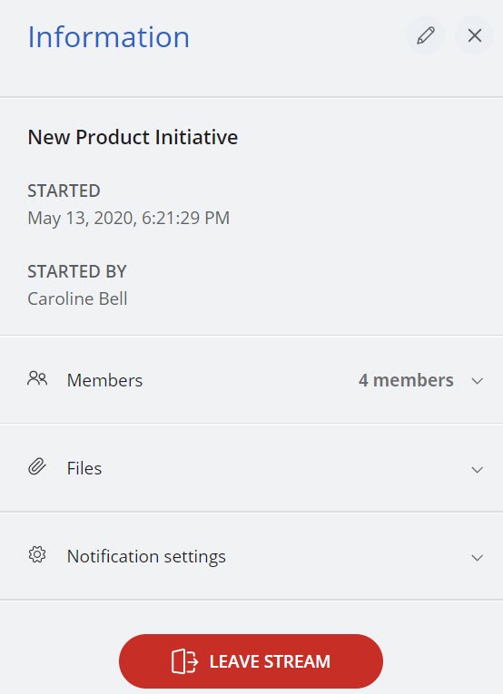Click the May 13, 2020 start date
Image resolution: width=503 pixels, height=694 pixels.
[x=128, y=219]
